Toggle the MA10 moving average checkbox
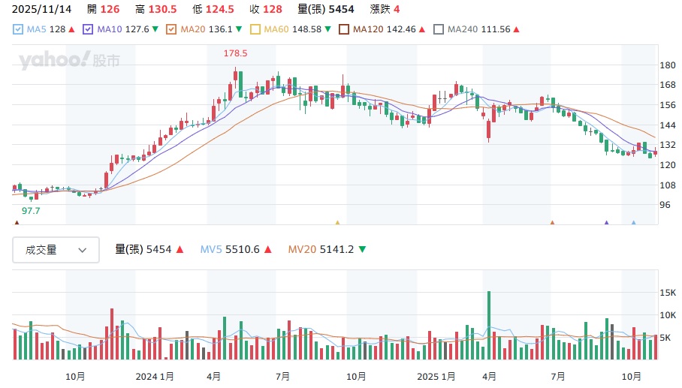Screen dimensions: 682x388 click(88, 30)
